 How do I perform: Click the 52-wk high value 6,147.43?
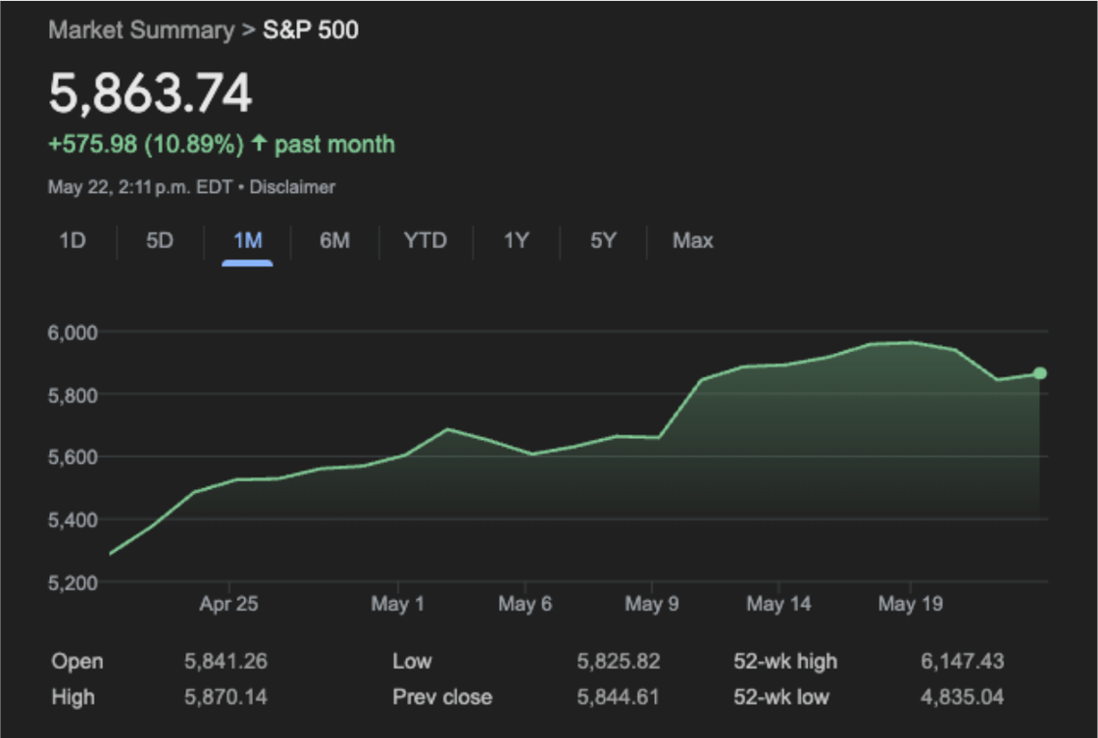point(962,661)
